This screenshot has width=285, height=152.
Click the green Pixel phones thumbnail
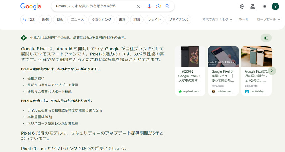point(256,56)
